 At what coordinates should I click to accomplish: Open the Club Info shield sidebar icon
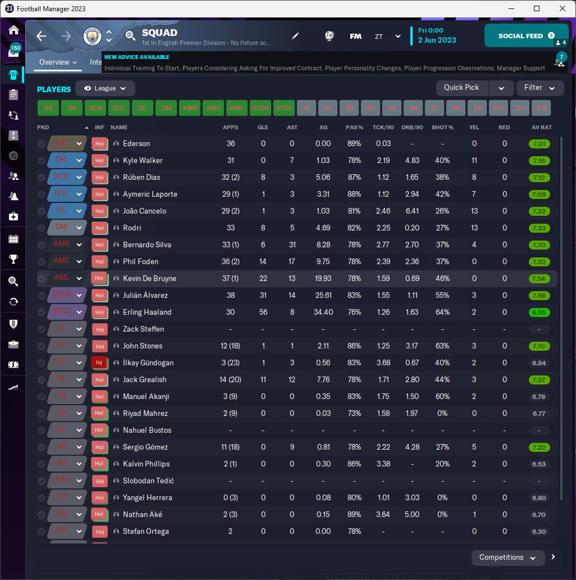click(13, 324)
